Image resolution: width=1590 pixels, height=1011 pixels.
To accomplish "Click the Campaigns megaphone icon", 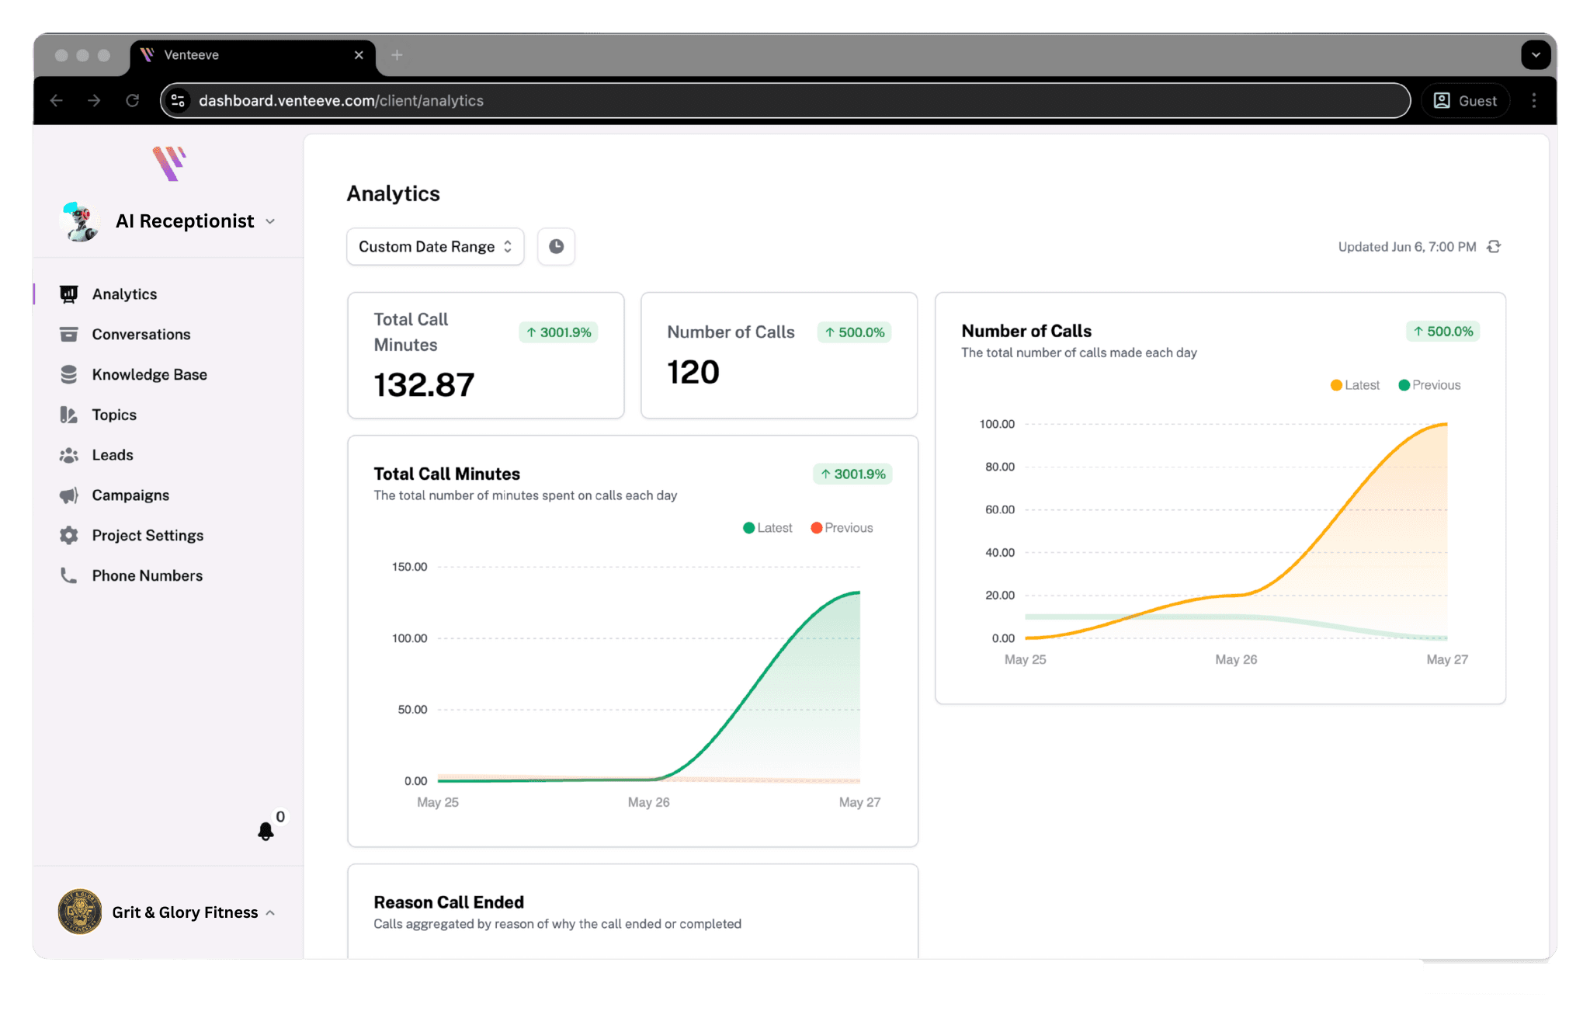I will tap(68, 495).
